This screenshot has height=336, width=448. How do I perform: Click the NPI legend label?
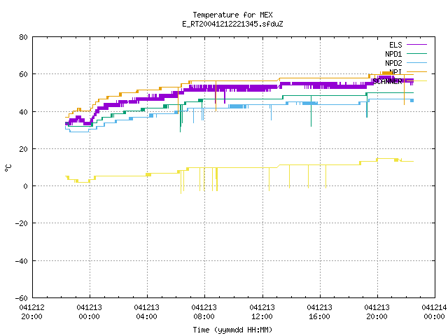click(x=395, y=71)
